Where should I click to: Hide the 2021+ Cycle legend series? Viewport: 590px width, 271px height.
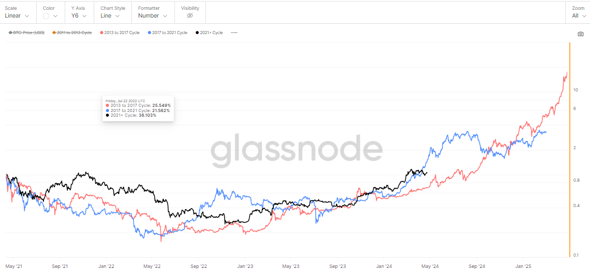[209, 33]
